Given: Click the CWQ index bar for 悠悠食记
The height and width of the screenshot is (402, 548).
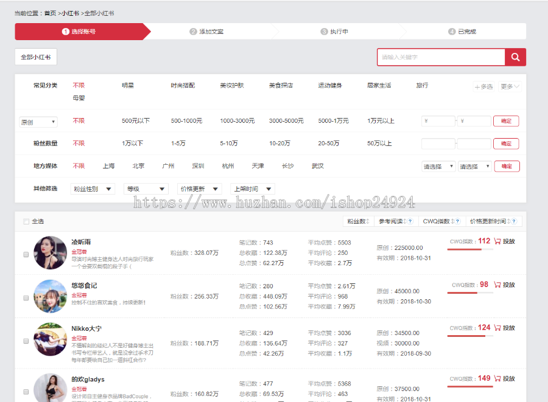Looking at the screenshot, I should pos(470,293).
